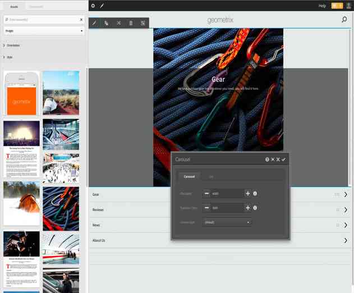
Task: Decrease the Transition Time value with minus
Action: pyautogui.click(x=206, y=208)
